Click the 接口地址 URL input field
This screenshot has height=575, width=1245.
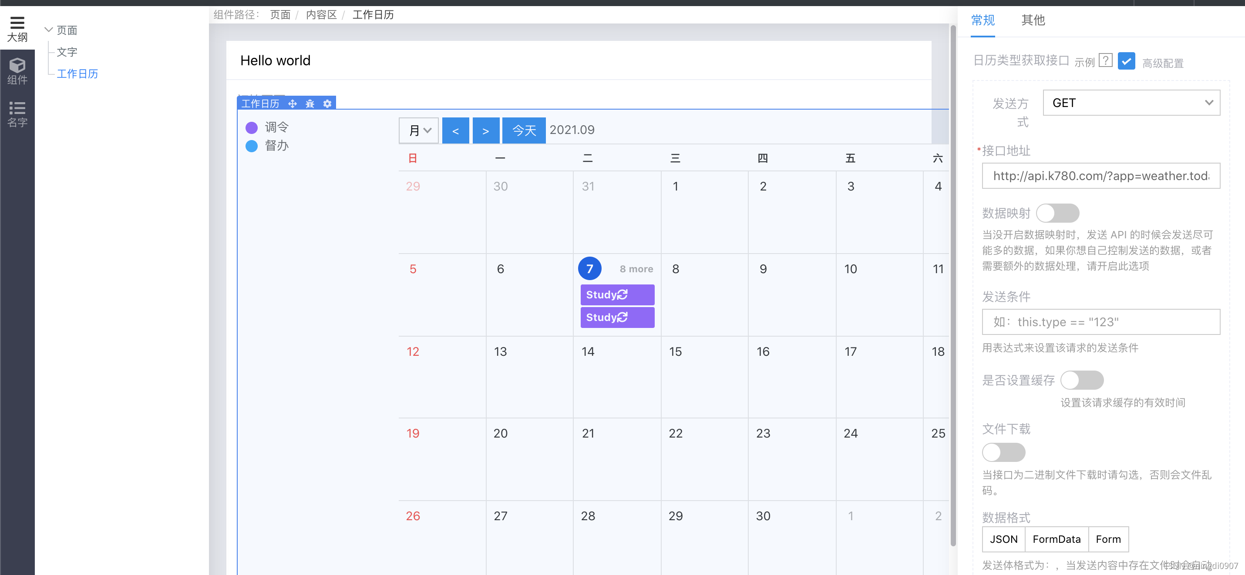tap(1100, 176)
